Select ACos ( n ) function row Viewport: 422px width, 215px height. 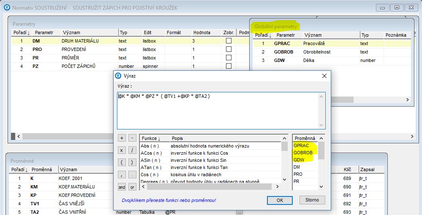(x=210, y=153)
